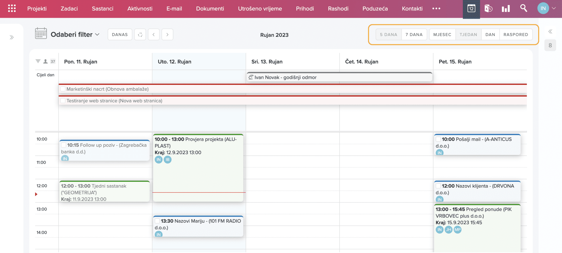Screen dimensions: 562x253
Task: Go to previous week arrow
Action: [x=154, y=34]
